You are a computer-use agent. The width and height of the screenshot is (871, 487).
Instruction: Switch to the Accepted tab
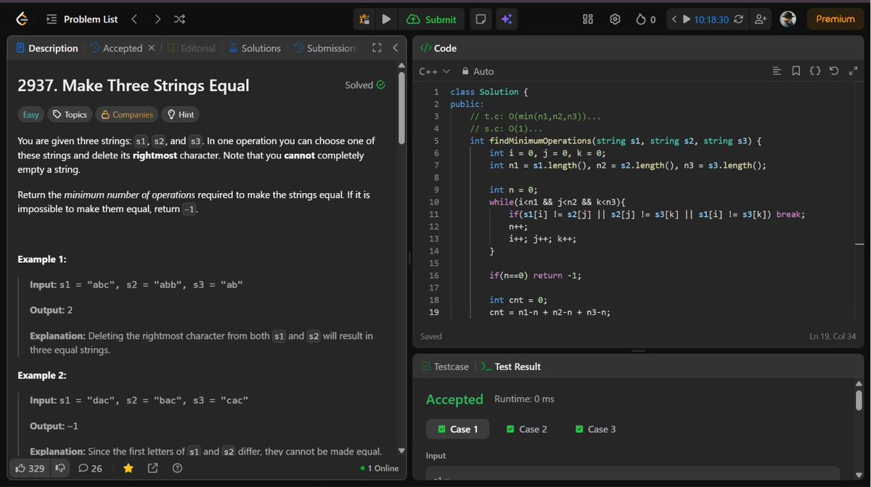pyautogui.click(x=116, y=48)
